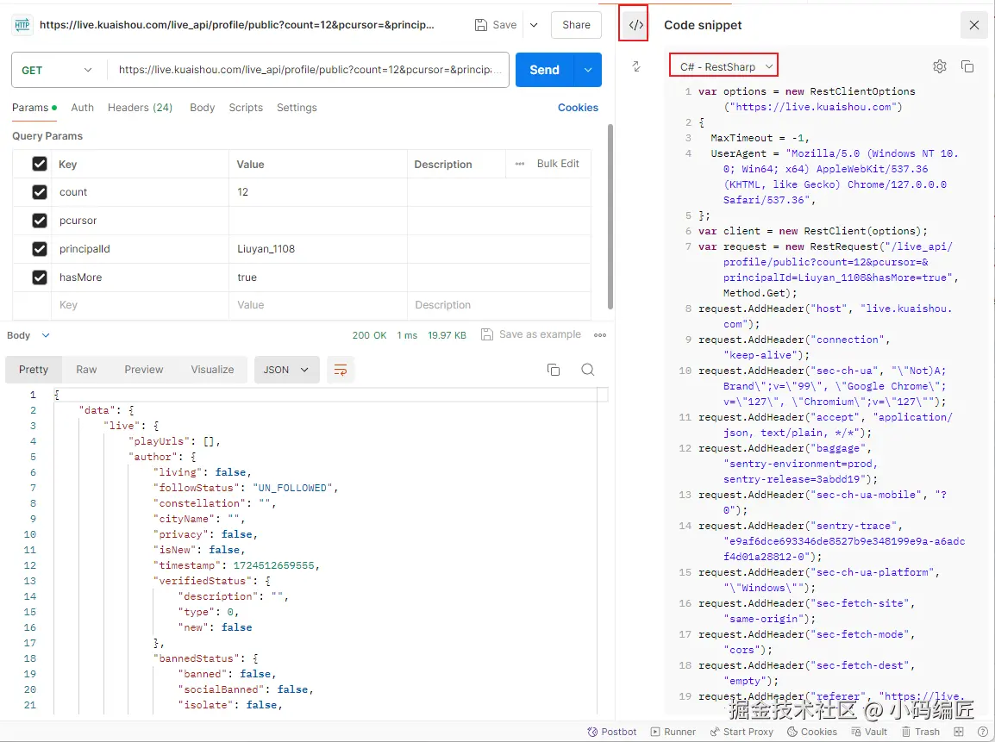Select the Visualize response view

(213, 370)
